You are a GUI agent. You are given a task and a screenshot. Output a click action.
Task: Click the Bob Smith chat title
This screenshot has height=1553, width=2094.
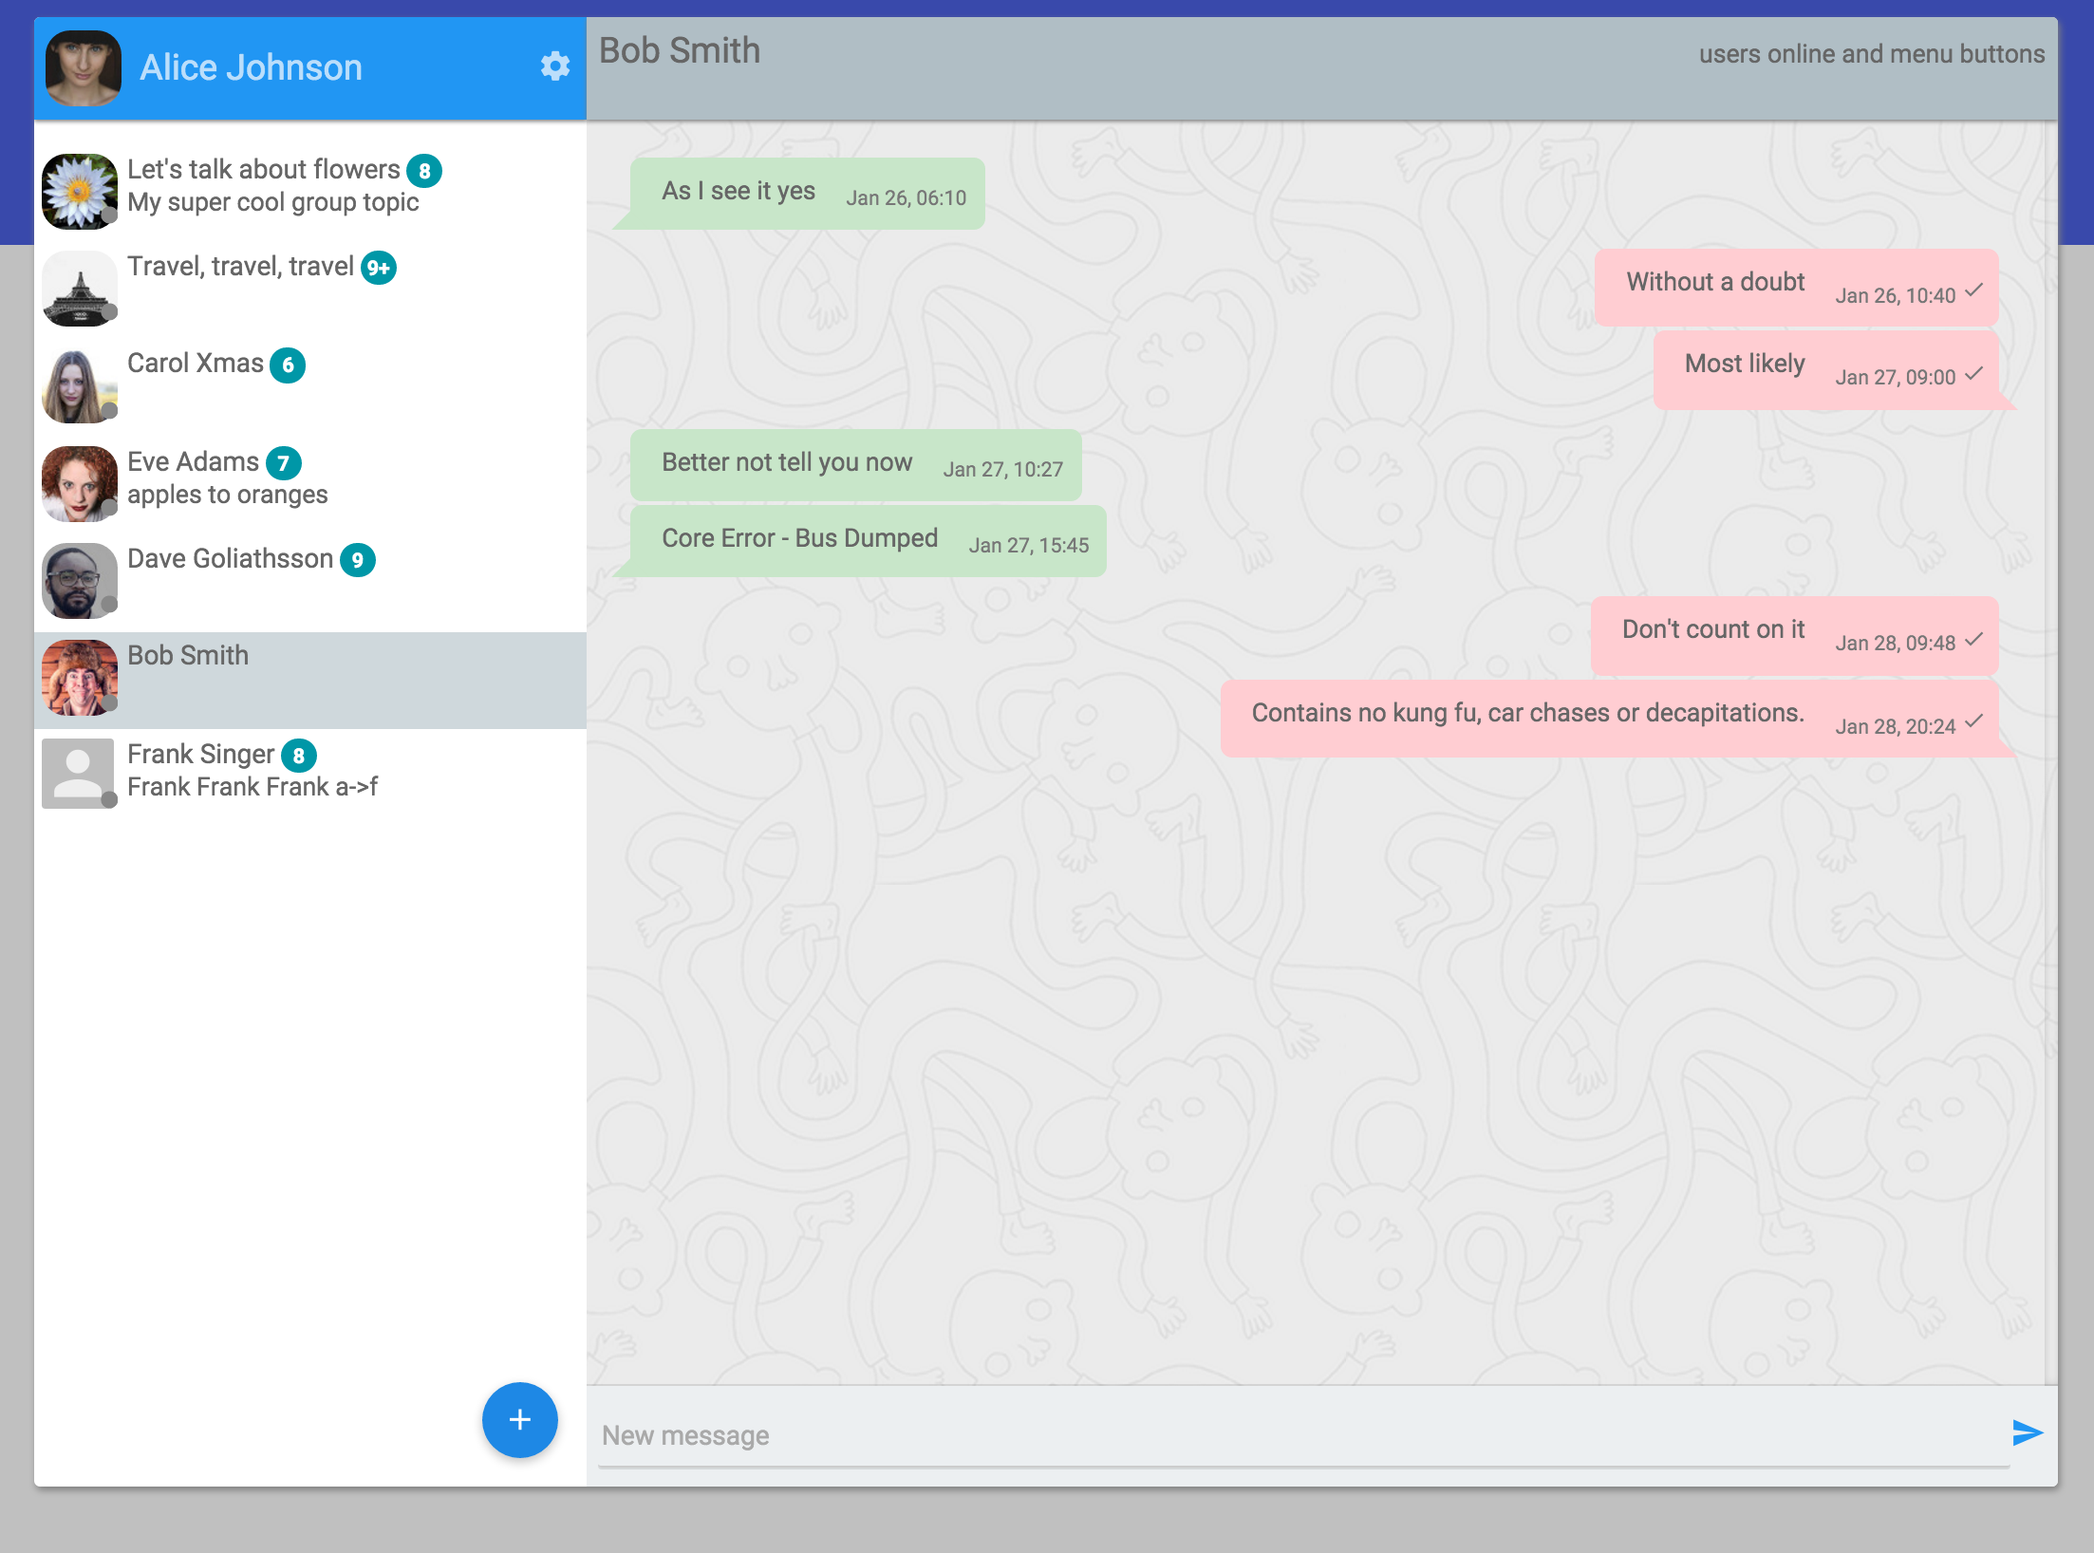click(680, 50)
